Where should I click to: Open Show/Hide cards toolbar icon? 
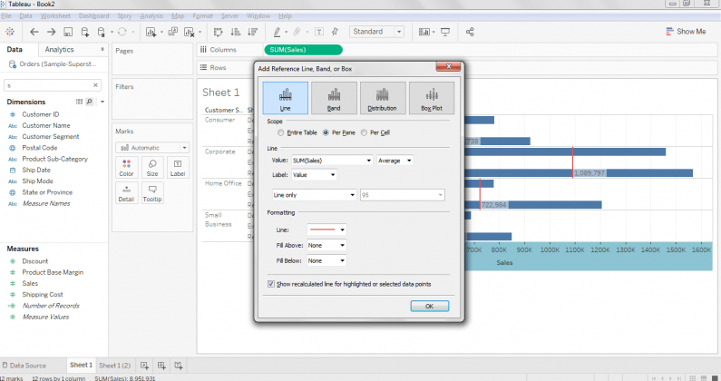pyautogui.click(x=424, y=32)
